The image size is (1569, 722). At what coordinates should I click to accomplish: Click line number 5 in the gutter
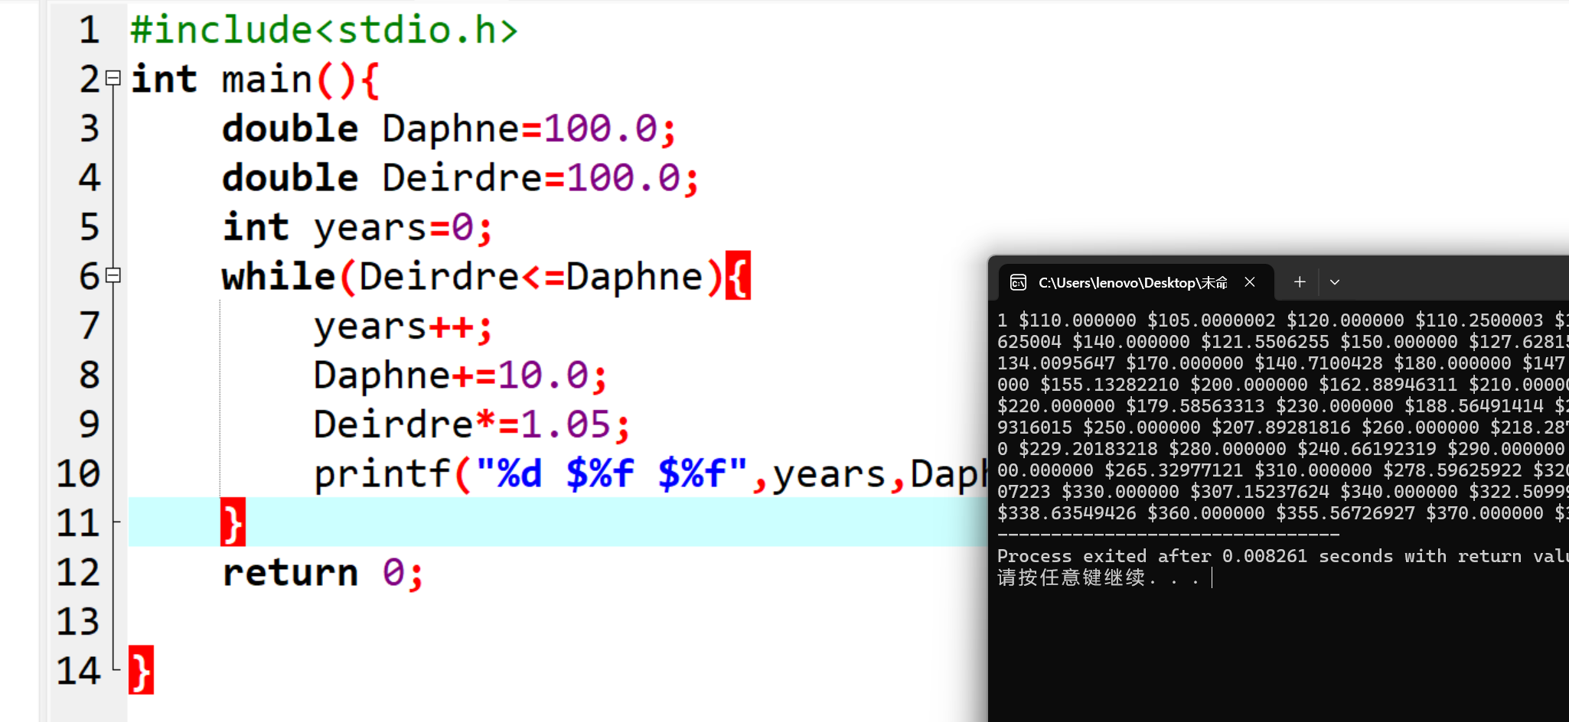(x=90, y=226)
